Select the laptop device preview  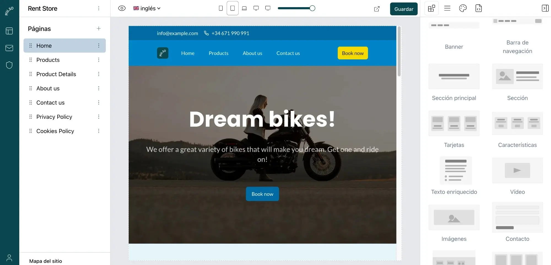click(244, 8)
